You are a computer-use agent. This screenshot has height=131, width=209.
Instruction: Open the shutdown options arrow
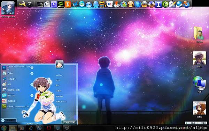pos(74,122)
